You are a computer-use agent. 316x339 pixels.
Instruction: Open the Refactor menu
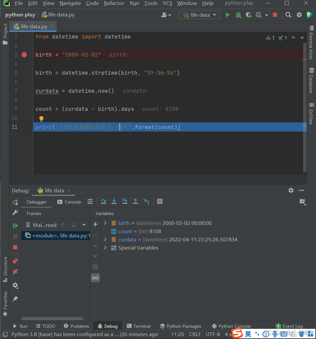(x=114, y=3)
